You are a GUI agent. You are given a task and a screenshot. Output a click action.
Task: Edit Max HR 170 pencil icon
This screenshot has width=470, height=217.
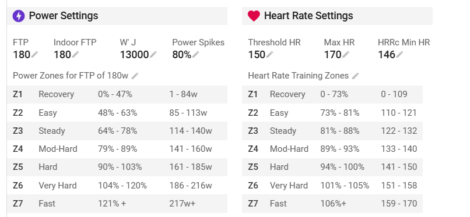coord(346,55)
